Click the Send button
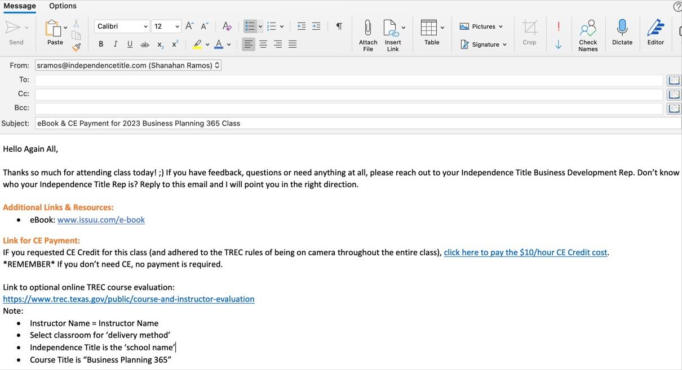682x370 pixels. click(x=16, y=33)
